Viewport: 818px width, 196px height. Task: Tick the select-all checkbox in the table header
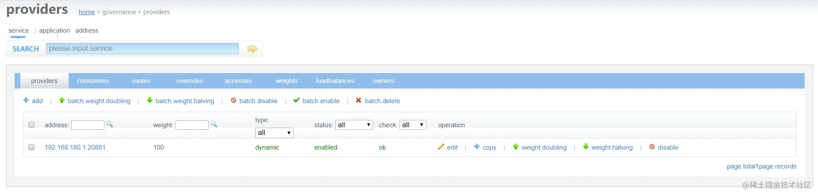coord(31,125)
